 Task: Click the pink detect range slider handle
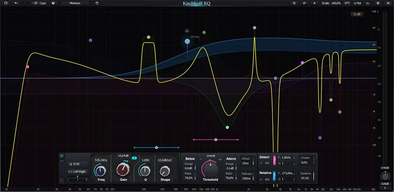(x=216, y=140)
